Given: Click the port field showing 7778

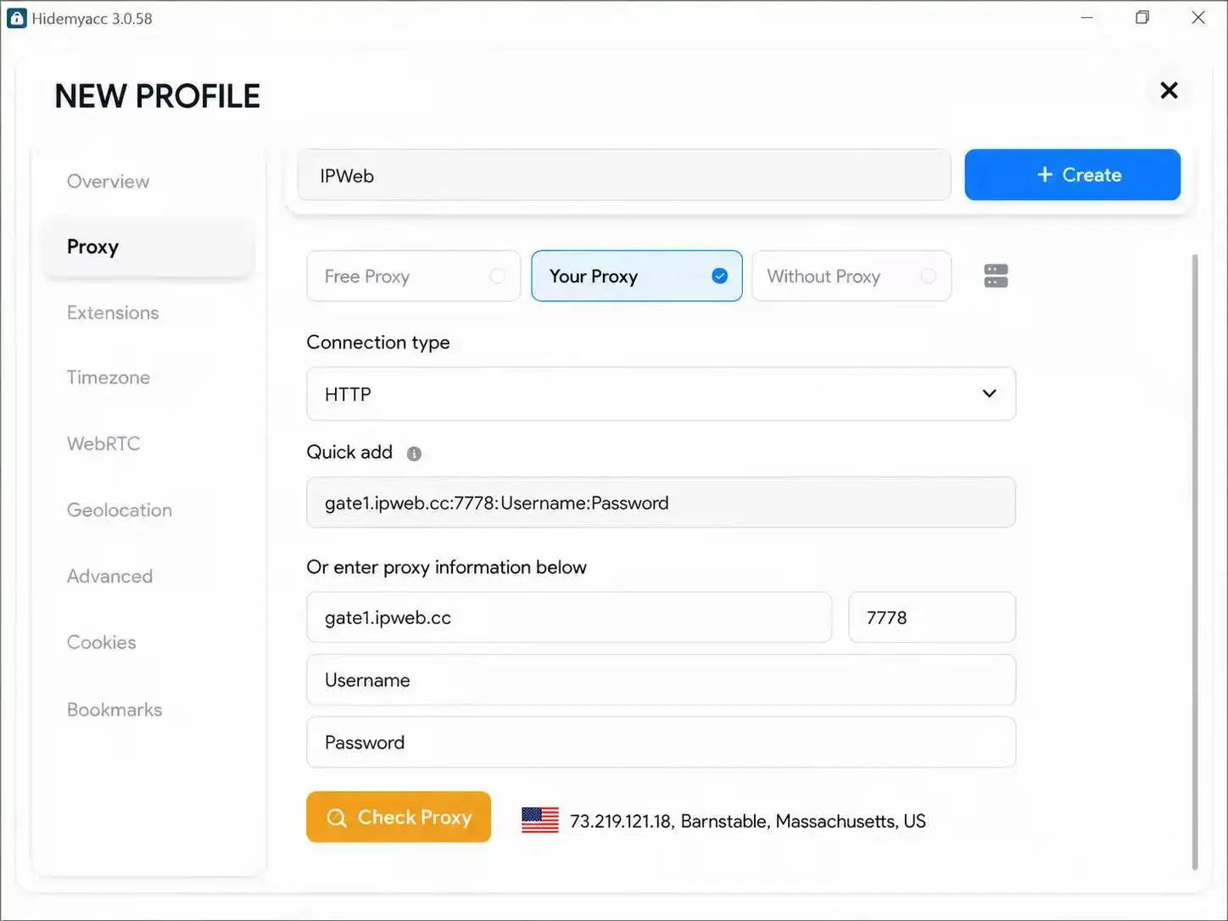Looking at the screenshot, I should [x=932, y=617].
